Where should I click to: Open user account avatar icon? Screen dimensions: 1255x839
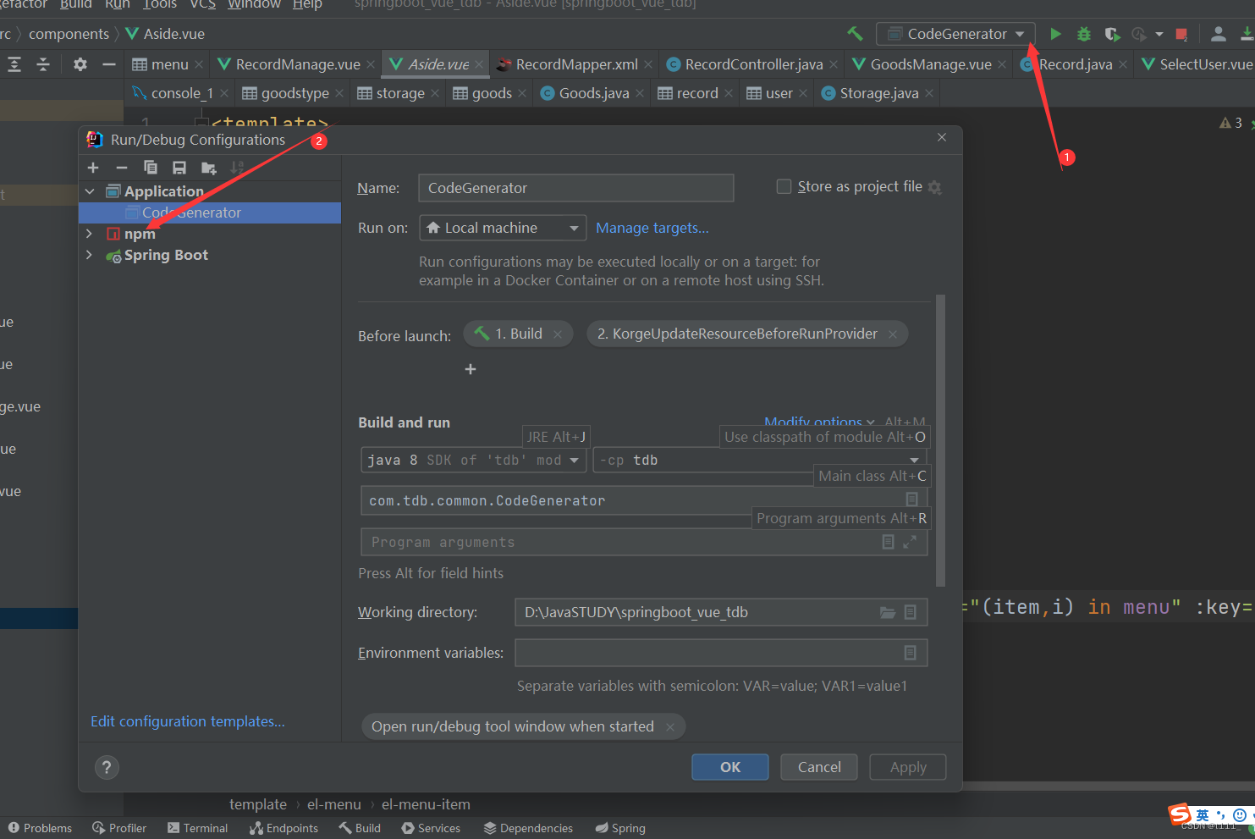coord(1218,34)
